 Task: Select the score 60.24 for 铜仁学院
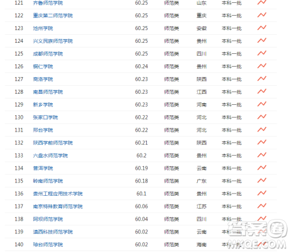[142, 67]
